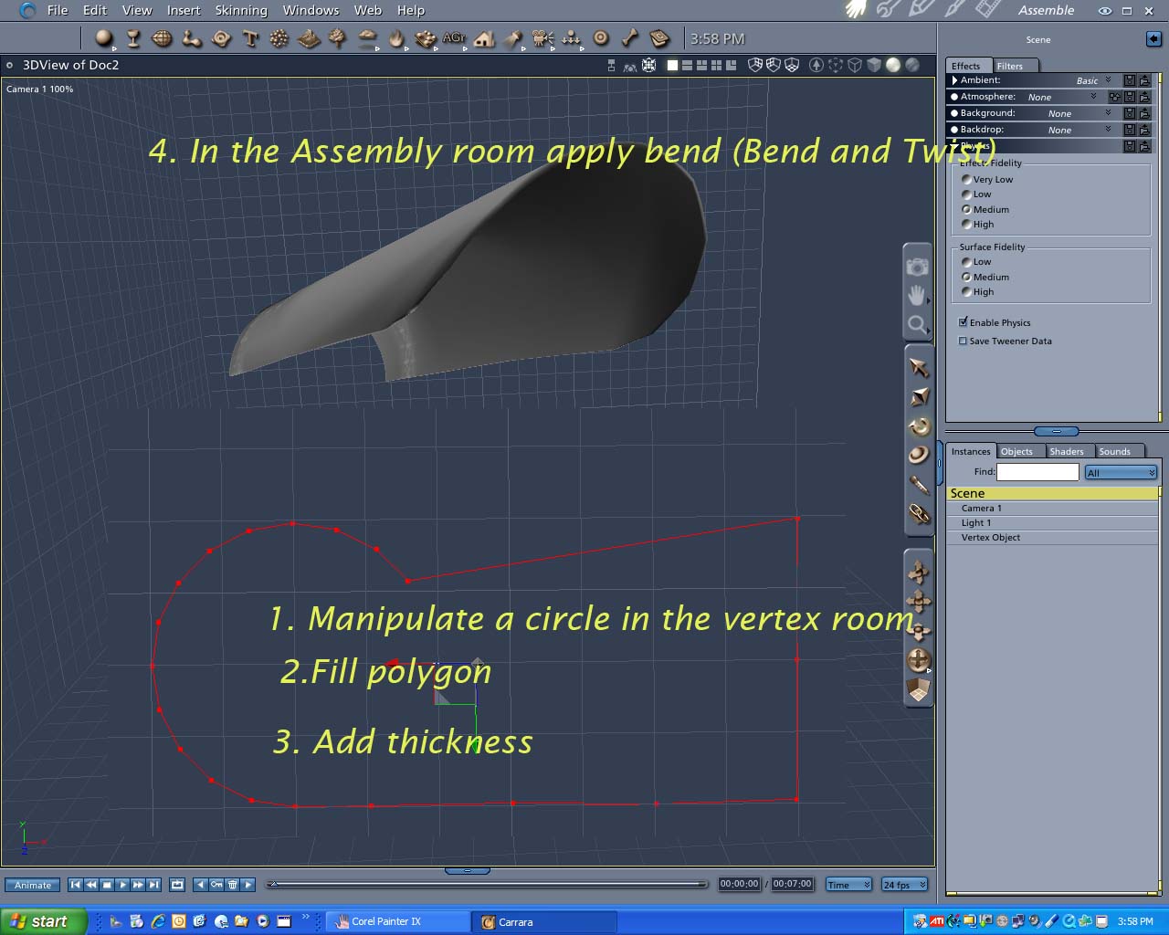The width and height of the screenshot is (1169, 935).
Task: Insert a tree with the plant tool
Action: point(337,38)
